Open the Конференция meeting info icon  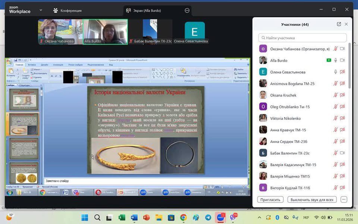56,10
